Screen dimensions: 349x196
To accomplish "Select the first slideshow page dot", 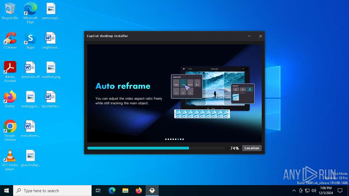I will pos(166,139).
